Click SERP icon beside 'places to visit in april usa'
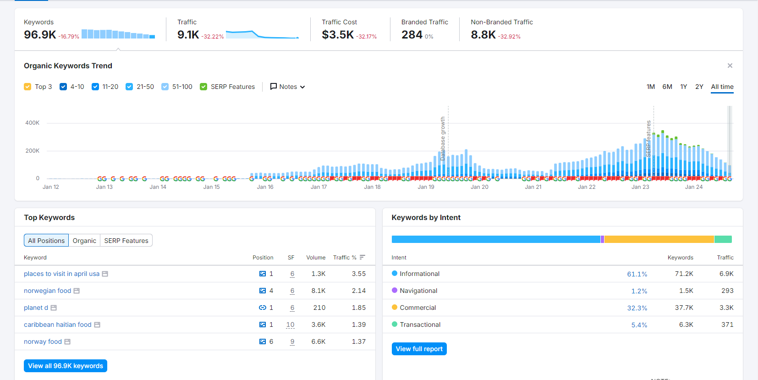Viewport: 758px width, 380px height. click(x=105, y=274)
